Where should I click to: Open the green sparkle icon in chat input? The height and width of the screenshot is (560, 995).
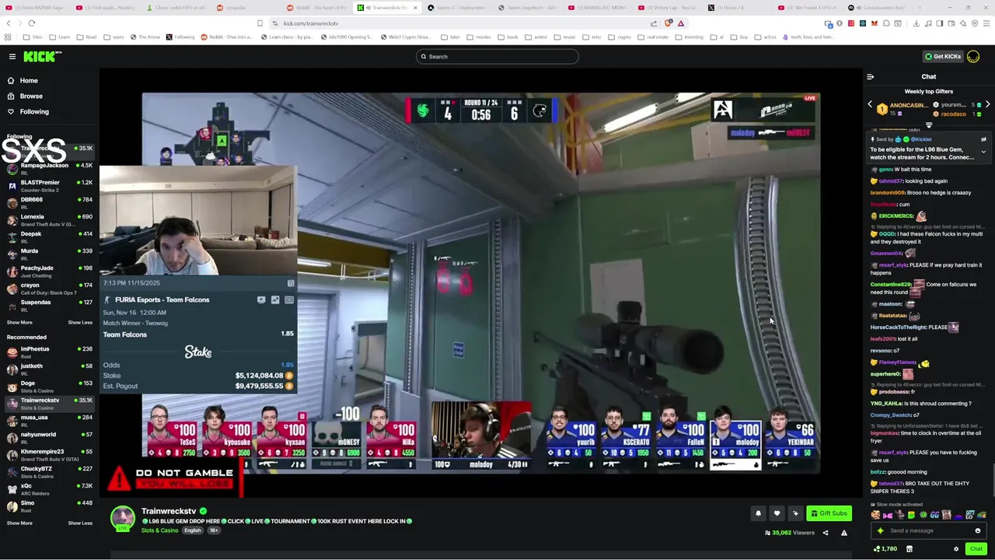pos(880,530)
